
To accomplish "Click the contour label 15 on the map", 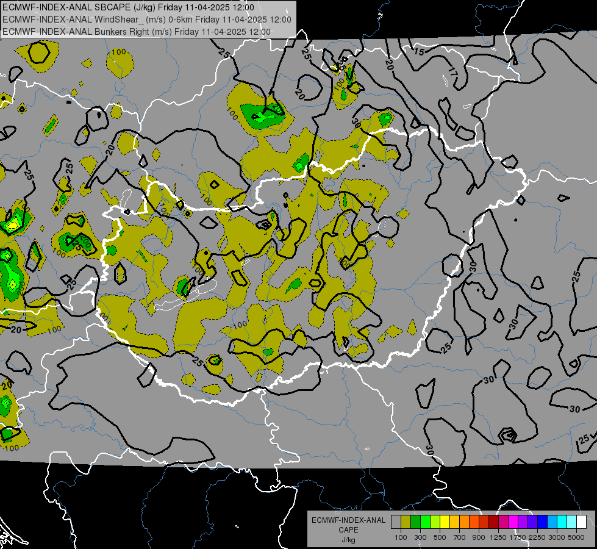I will pyautogui.click(x=419, y=51).
